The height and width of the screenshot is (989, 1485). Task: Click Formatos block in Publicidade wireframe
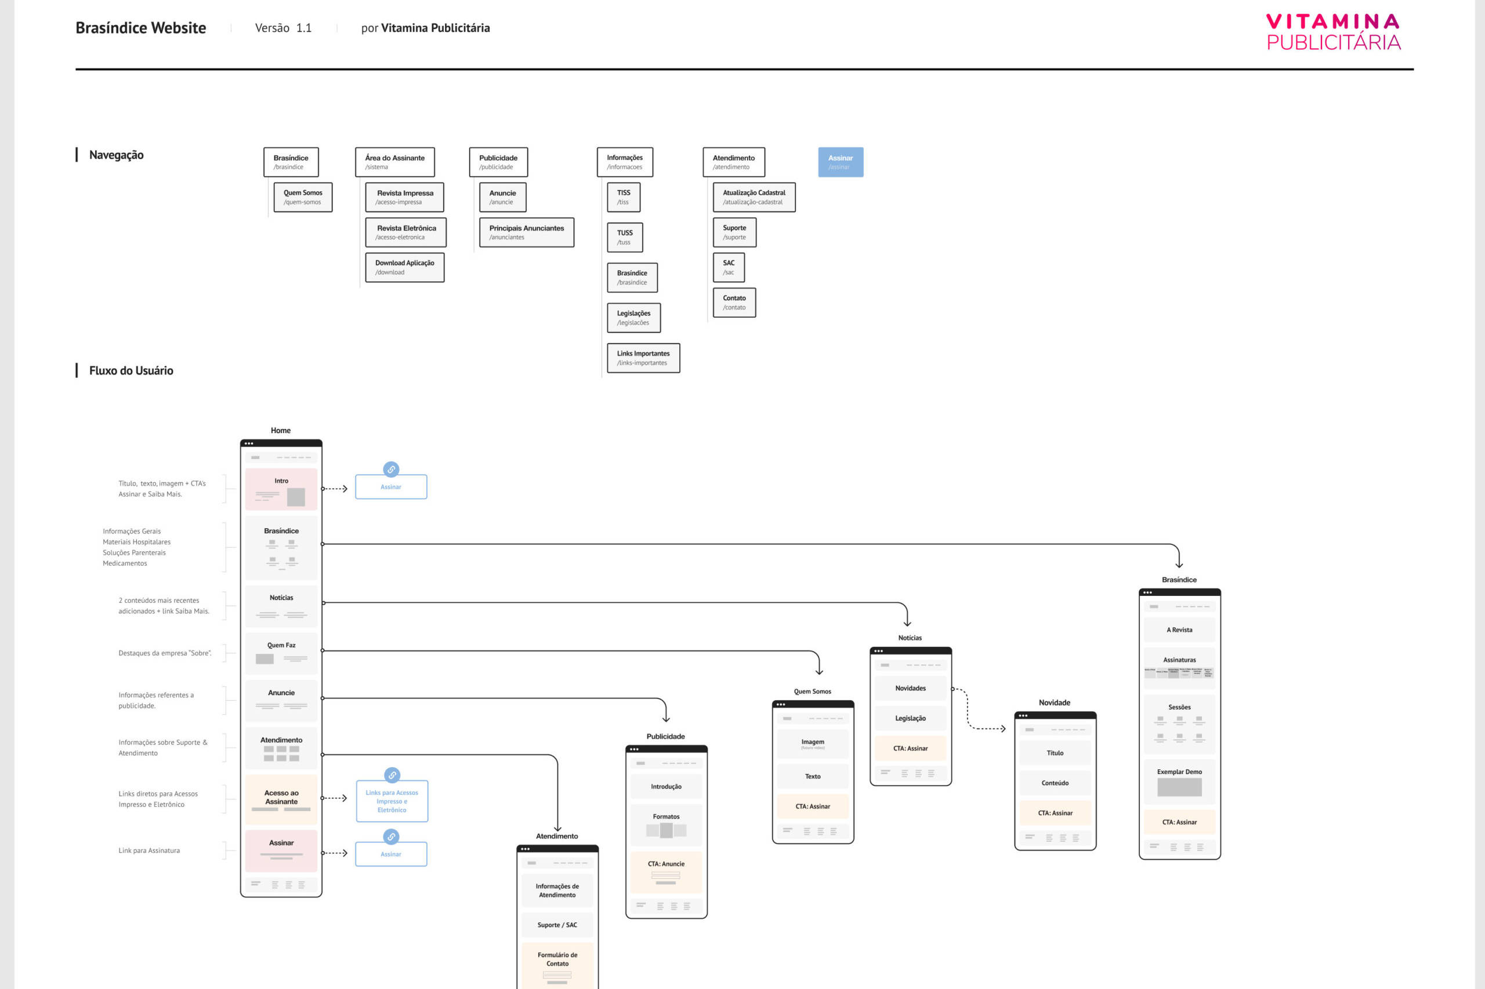[x=667, y=825]
